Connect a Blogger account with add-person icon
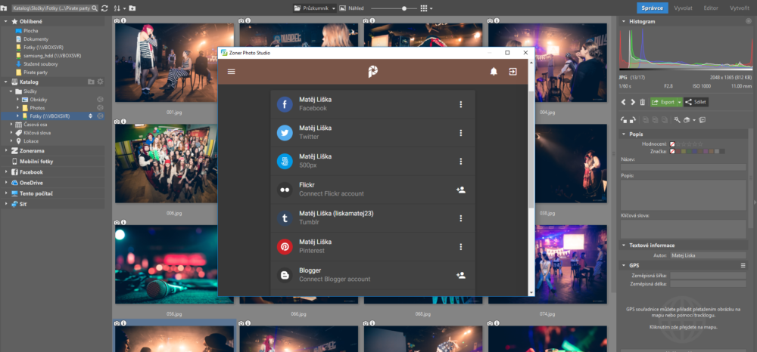 click(460, 276)
